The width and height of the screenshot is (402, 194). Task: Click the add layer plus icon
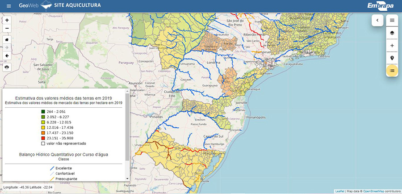[392, 46]
